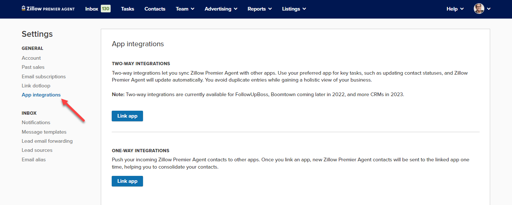512x205 pixels.
Task: Go to Link dotloop settings
Action: [x=36, y=86]
